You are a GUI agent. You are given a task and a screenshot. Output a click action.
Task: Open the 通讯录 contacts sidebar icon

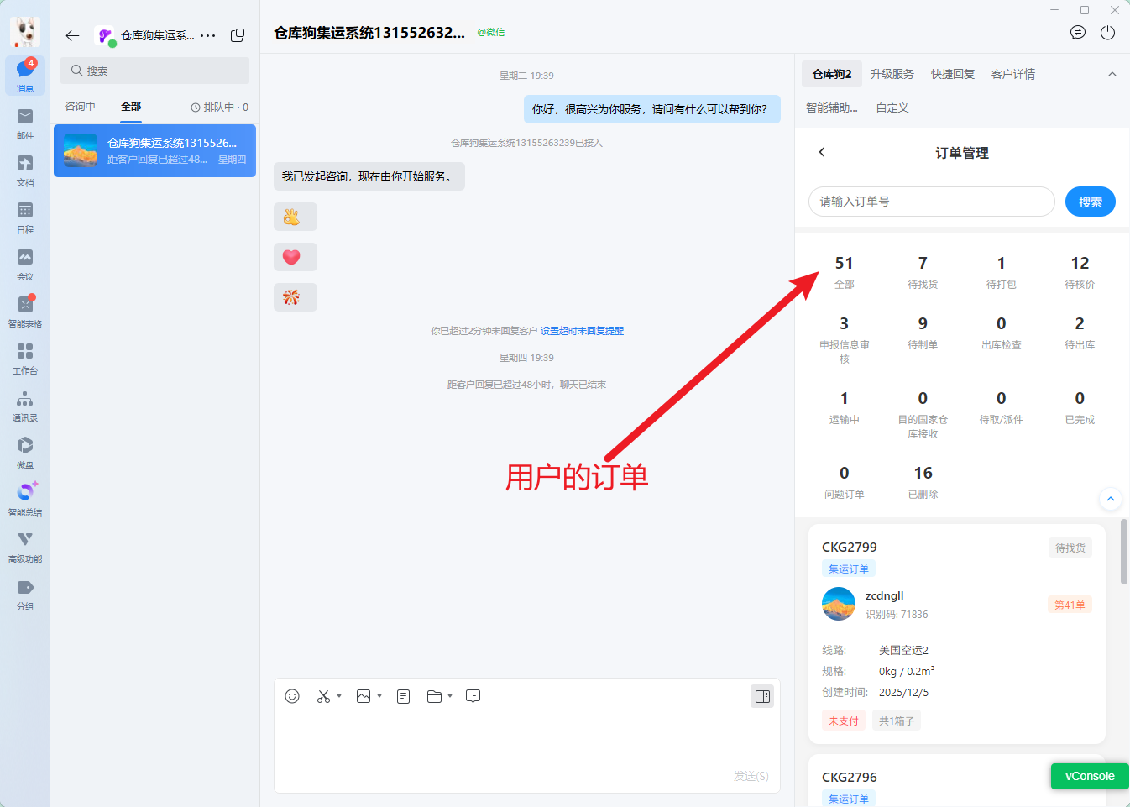(x=25, y=405)
